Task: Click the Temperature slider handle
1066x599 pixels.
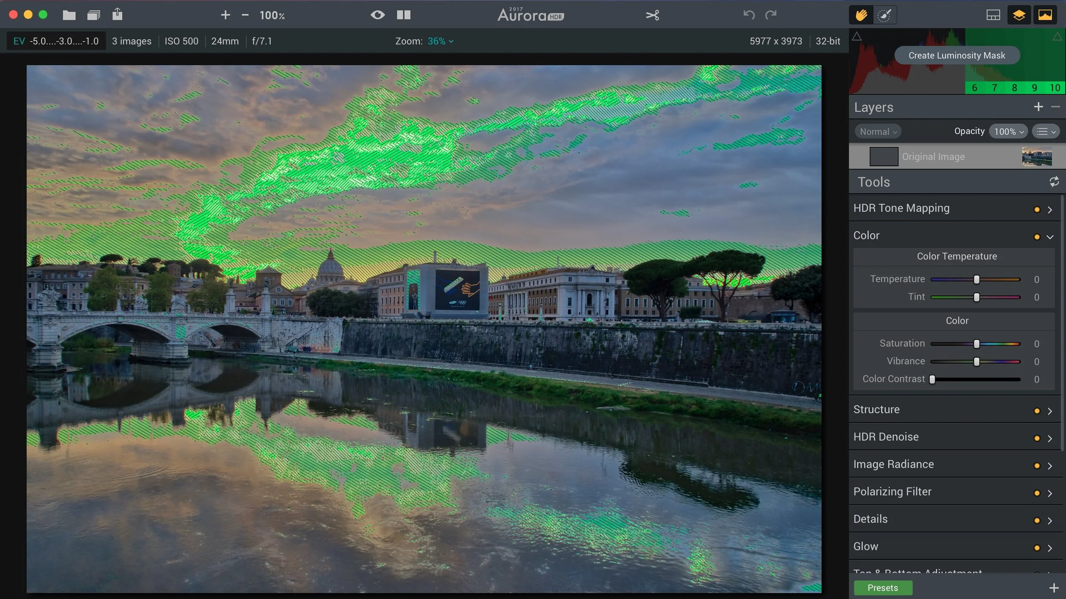Action: coord(976,280)
